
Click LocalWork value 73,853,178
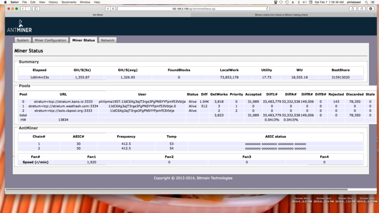coord(229,77)
